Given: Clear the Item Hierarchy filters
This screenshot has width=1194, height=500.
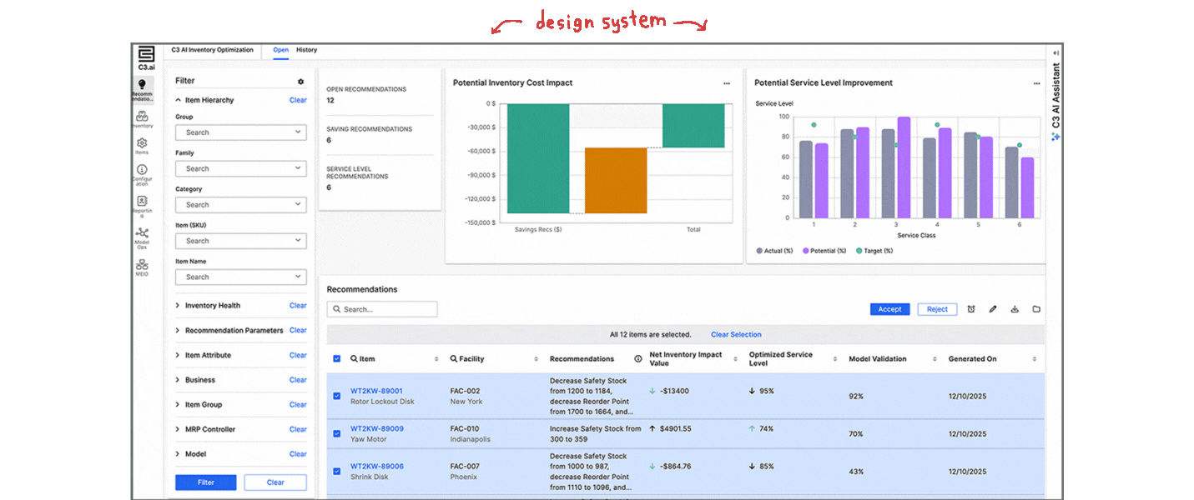Looking at the screenshot, I should pyautogui.click(x=298, y=100).
